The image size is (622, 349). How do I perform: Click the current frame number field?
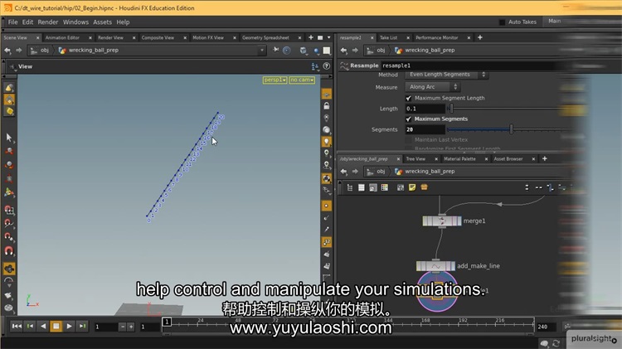pos(105,327)
